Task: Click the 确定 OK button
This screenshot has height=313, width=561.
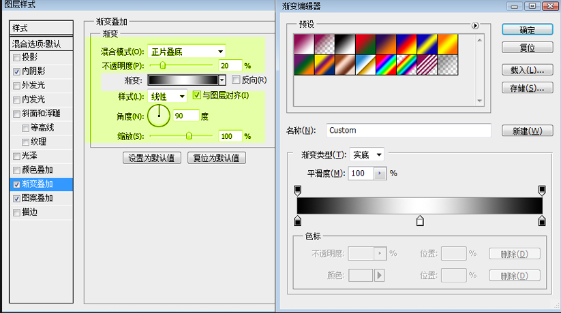Action: (527, 30)
